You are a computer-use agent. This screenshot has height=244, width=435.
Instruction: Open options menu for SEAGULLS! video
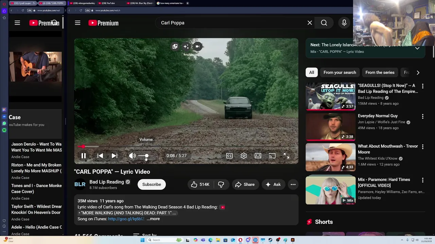423,86
